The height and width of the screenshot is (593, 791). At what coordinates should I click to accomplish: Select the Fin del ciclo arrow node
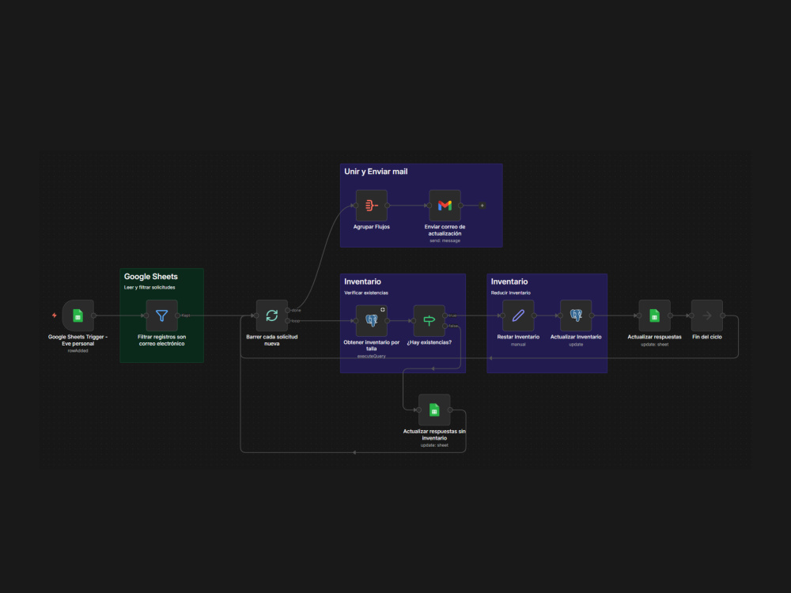pos(706,315)
